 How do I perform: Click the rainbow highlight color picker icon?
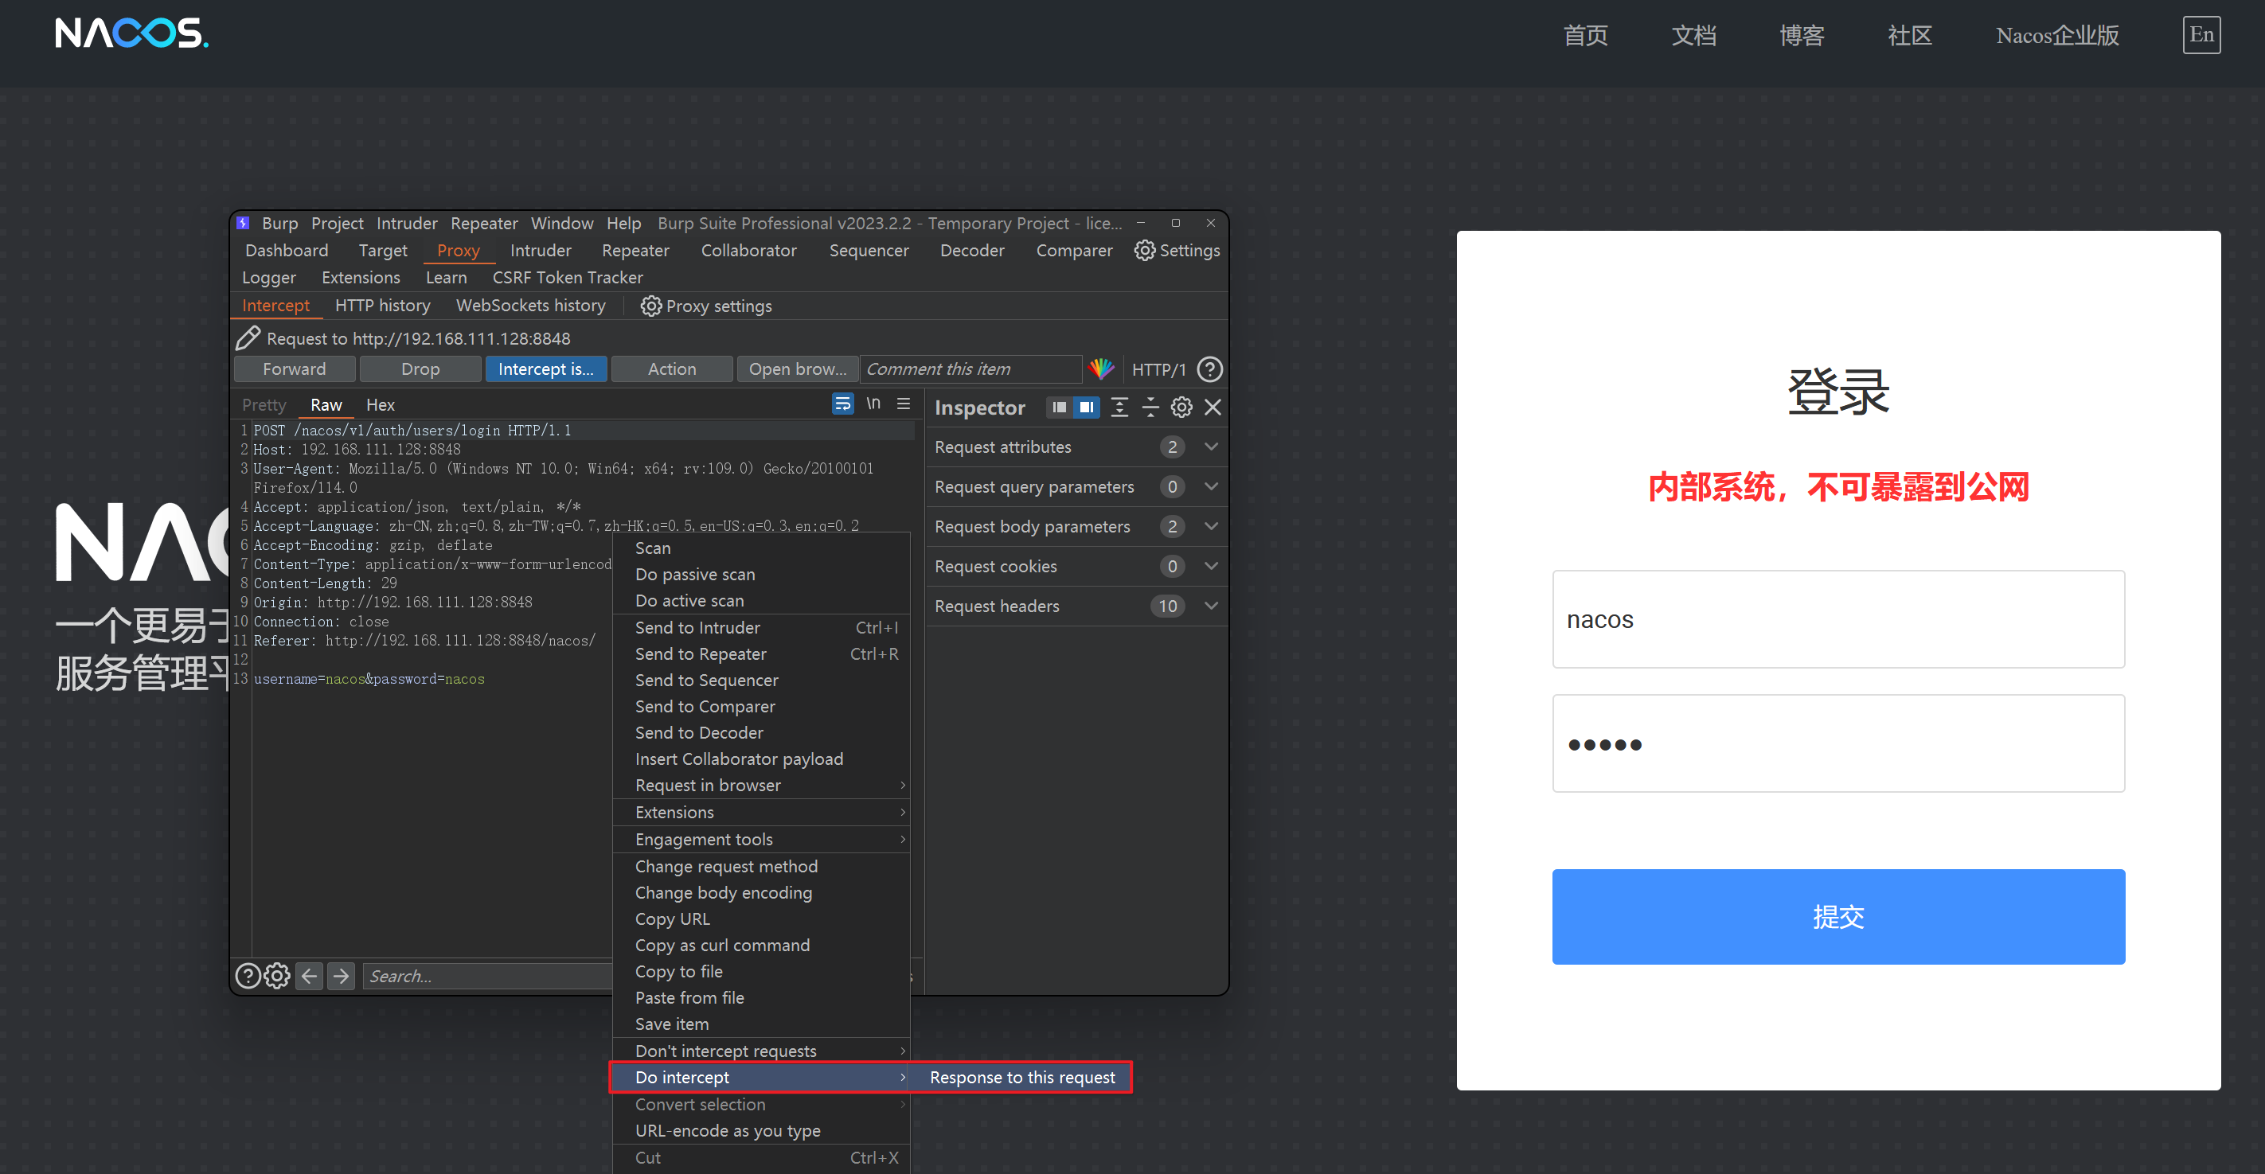[x=1101, y=369]
